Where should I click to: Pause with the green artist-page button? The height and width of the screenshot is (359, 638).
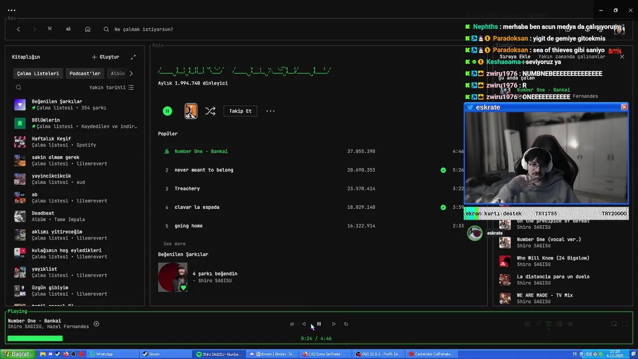click(x=167, y=111)
